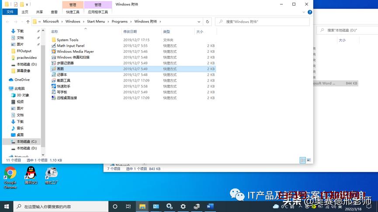378x212 pixels.
Task: Select the 远程桌面连接 shortcut
Action: tap(66, 98)
